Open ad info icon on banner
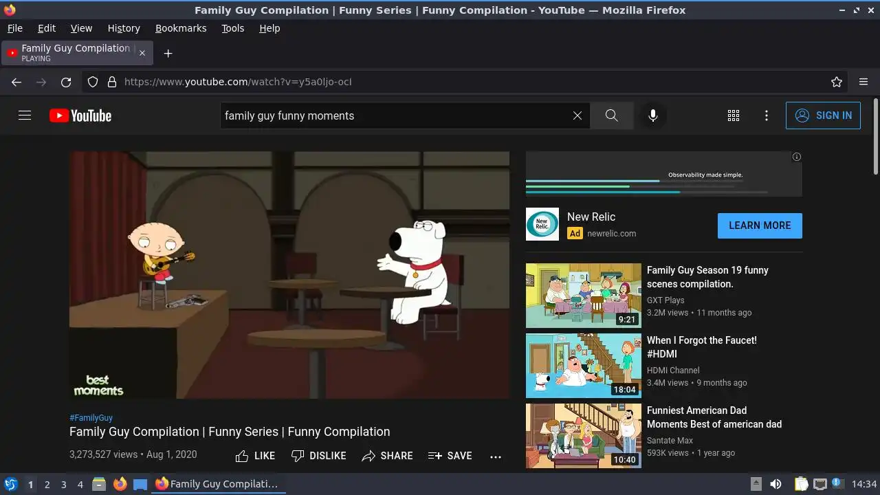 pos(797,157)
